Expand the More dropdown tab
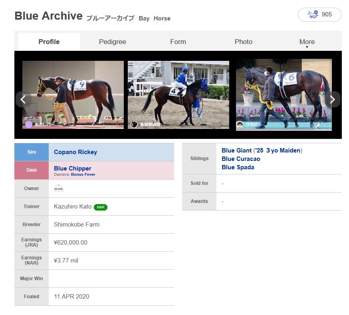 point(307,42)
